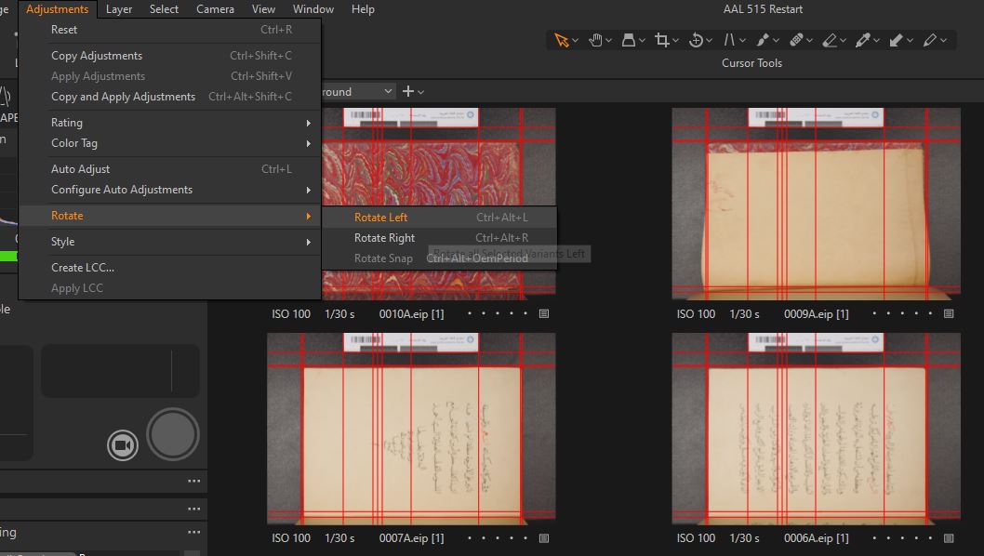The width and height of the screenshot is (984, 556).
Task: Choose Rotate Left in the submenu
Action: [439, 218]
